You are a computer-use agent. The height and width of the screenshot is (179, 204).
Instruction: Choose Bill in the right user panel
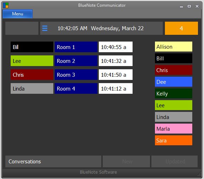pos(173,58)
